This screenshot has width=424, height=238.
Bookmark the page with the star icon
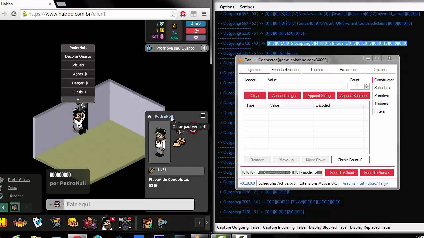tap(173, 14)
